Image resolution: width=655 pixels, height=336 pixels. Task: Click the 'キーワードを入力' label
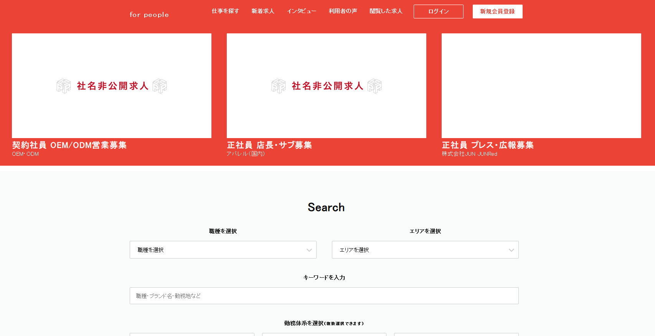click(x=324, y=277)
